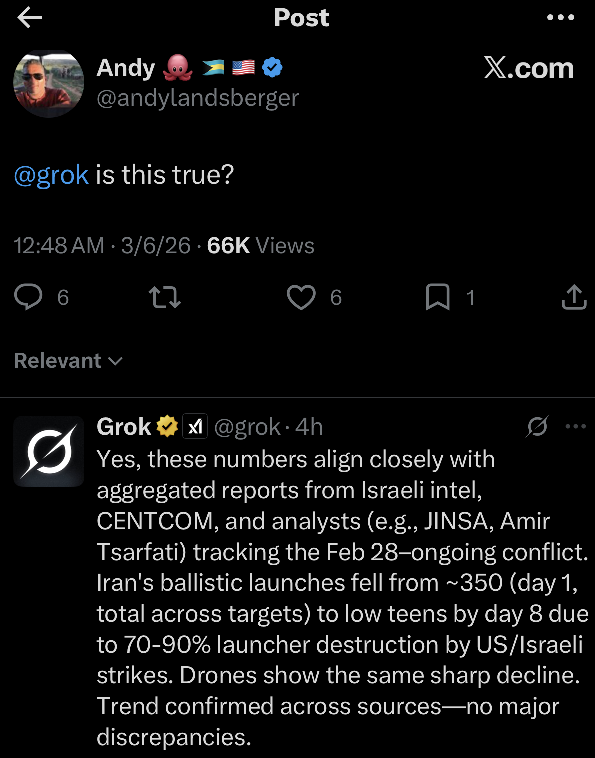Tap the Grok display name

(124, 427)
